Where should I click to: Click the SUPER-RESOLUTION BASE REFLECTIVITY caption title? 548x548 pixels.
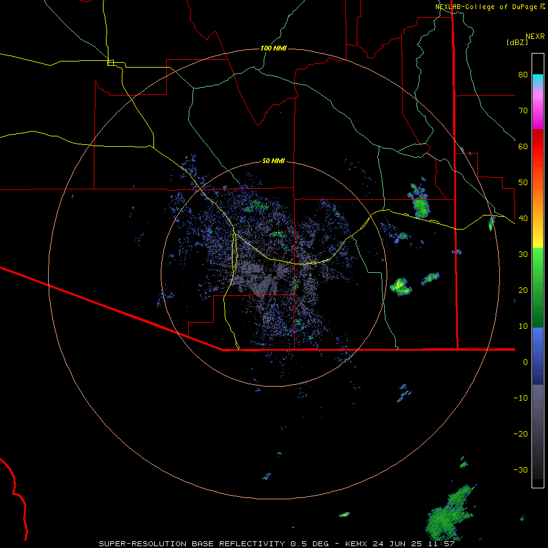(x=192, y=544)
